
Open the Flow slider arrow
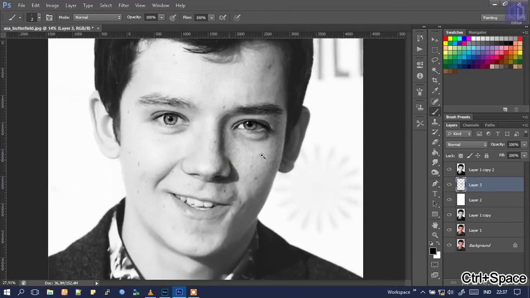(x=211, y=17)
